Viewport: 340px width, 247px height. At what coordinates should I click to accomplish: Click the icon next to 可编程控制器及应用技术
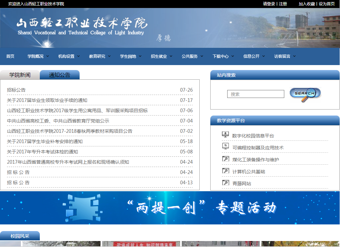[226, 146]
